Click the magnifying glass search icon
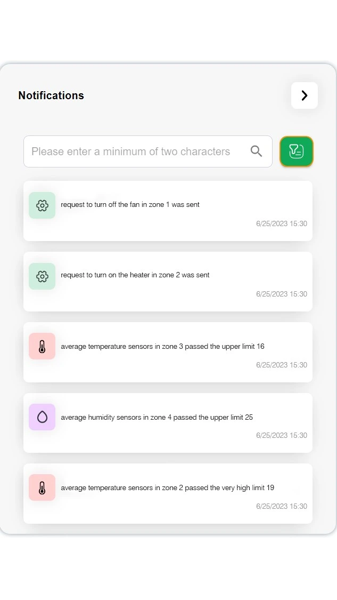The width and height of the screenshot is (337, 600). coord(256,151)
